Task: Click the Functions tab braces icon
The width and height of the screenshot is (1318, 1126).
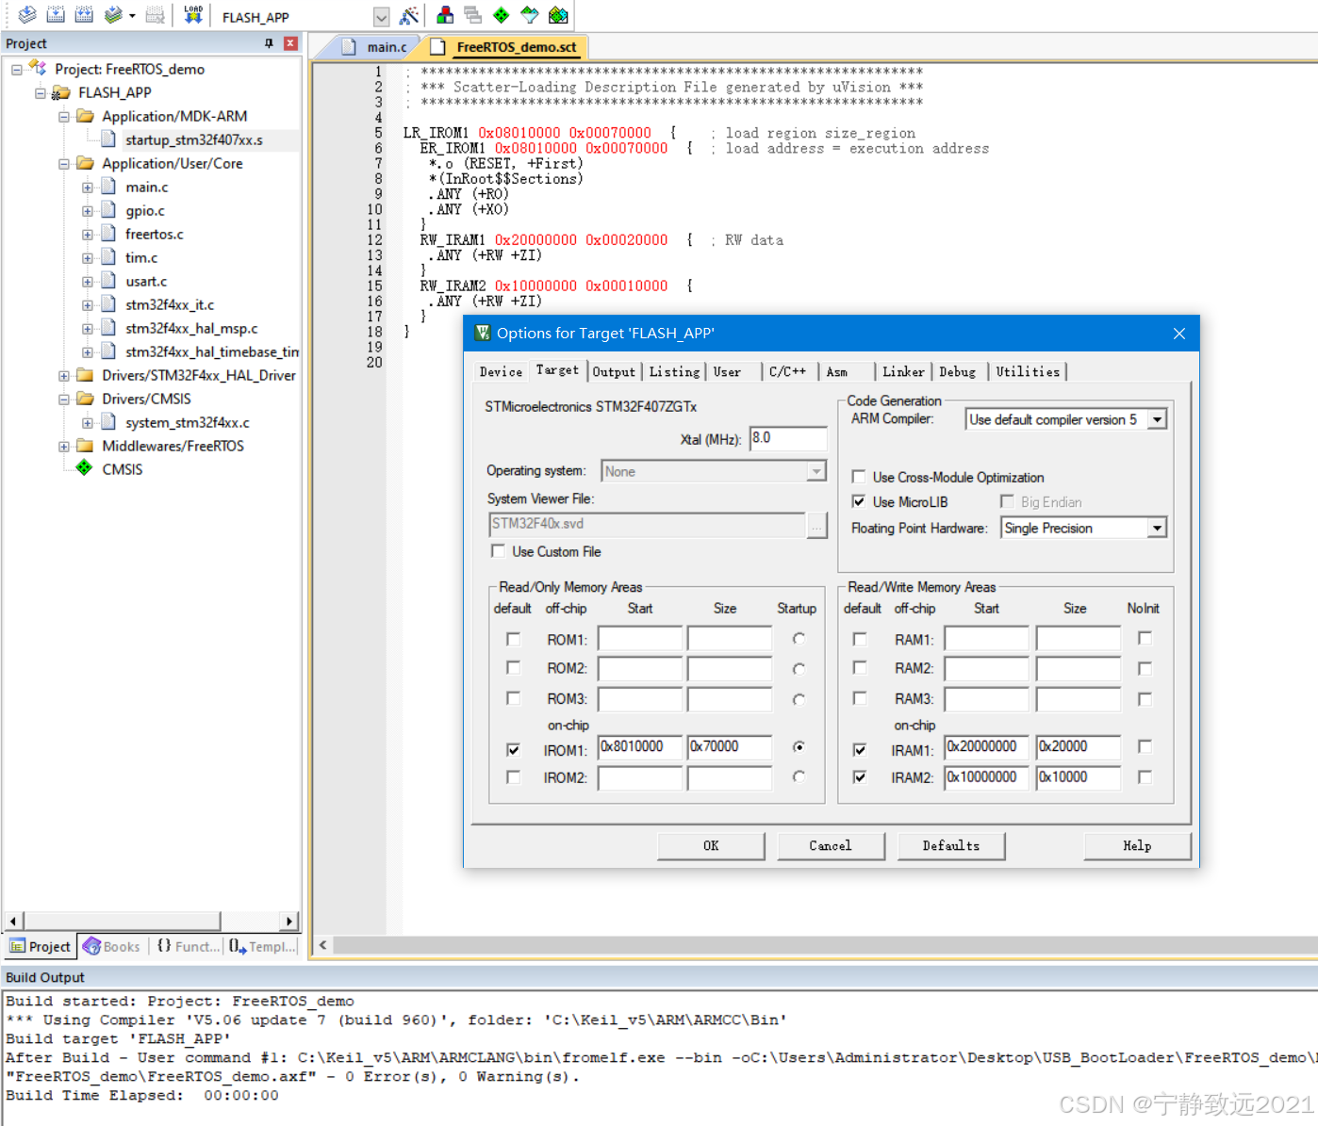Action: coord(164,946)
